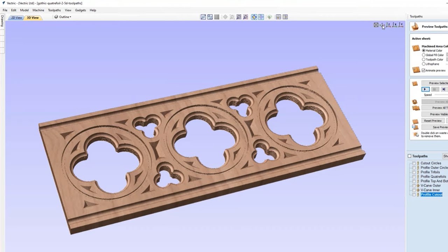Screen dimensions: 448x252
Task: Click the pause preview animation button
Action: pos(434,89)
